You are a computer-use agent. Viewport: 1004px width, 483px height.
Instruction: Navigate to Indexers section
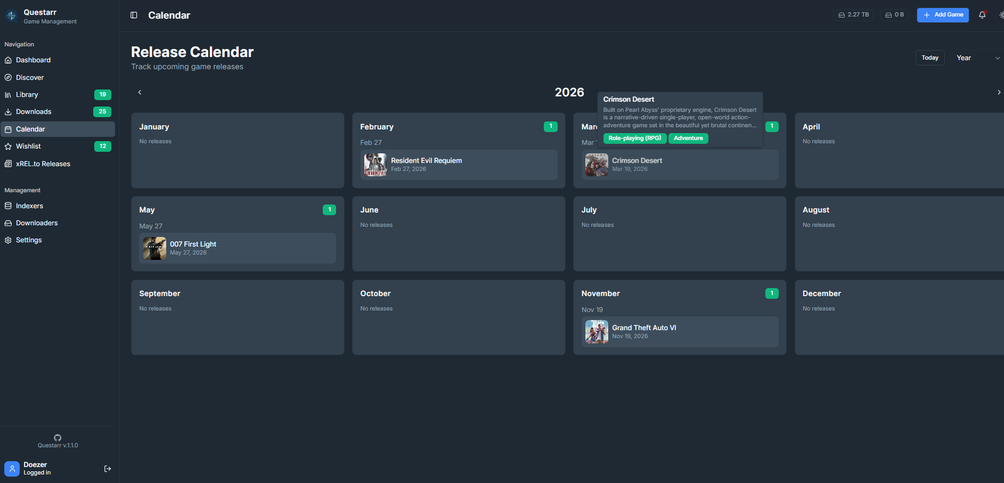coord(29,206)
